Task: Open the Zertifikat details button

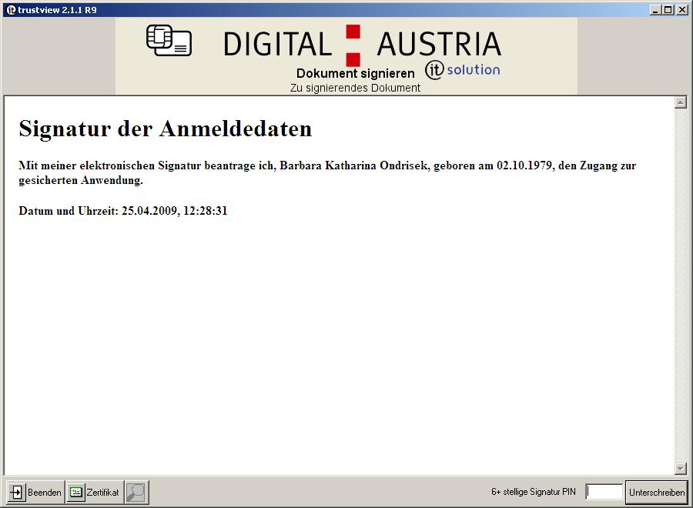Action: click(94, 492)
